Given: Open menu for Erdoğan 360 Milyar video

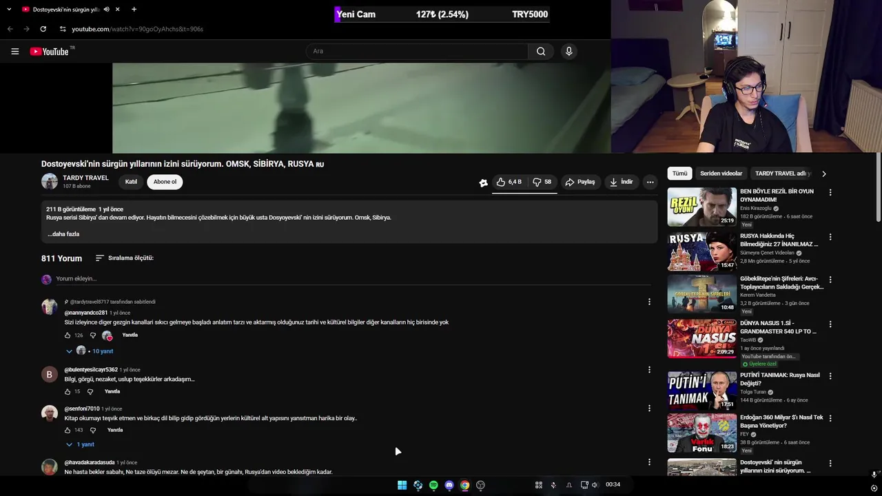Looking at the screenshot, I should [x=830, y=418].
